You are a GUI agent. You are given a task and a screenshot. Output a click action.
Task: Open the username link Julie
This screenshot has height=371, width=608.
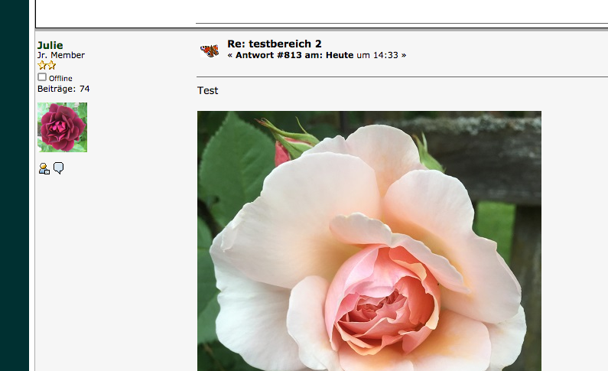(x=50, y=45)
